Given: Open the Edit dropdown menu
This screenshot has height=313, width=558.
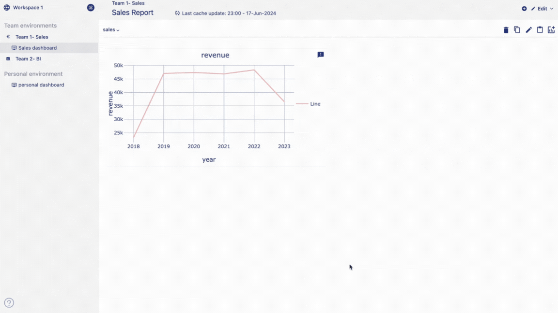Looking at the screenshot, I should (542, 9).
